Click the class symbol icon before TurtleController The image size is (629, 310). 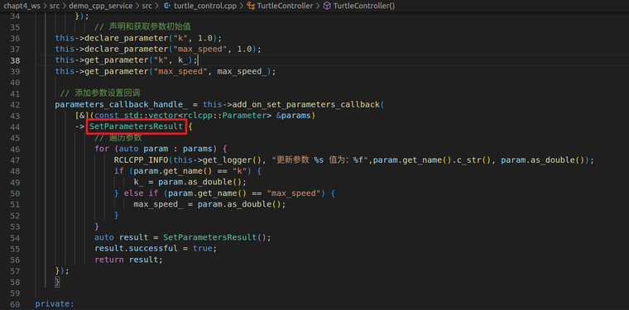tap(251, 6)
